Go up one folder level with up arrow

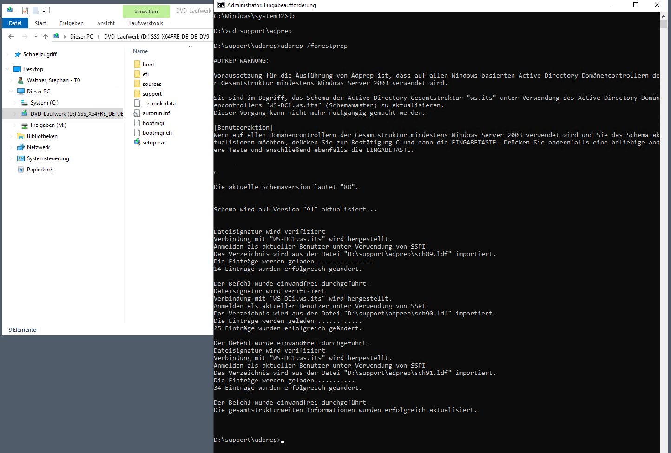(45, 36)
